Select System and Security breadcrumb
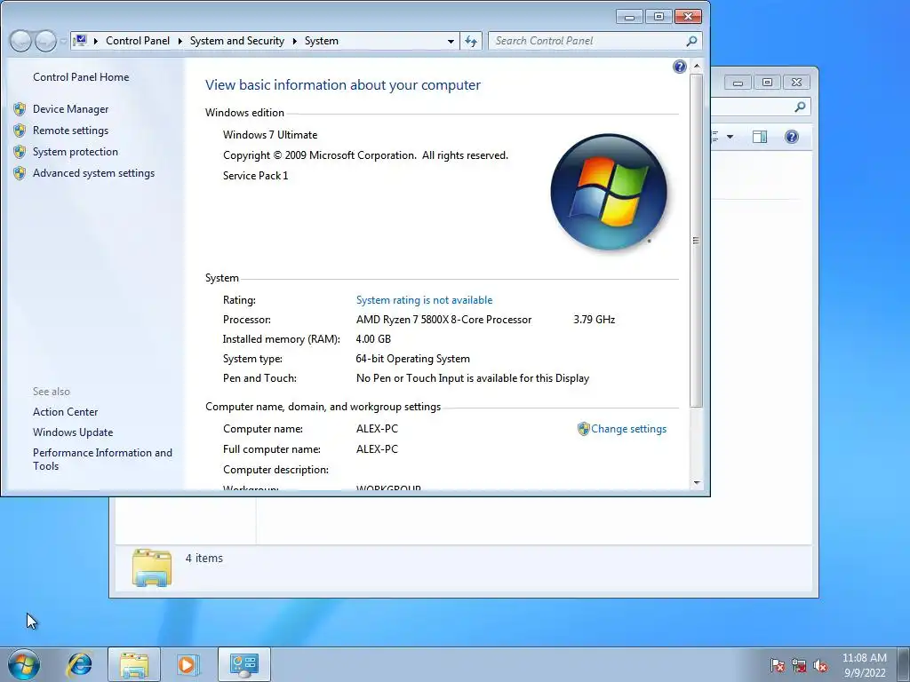 [x=236, y=41]
